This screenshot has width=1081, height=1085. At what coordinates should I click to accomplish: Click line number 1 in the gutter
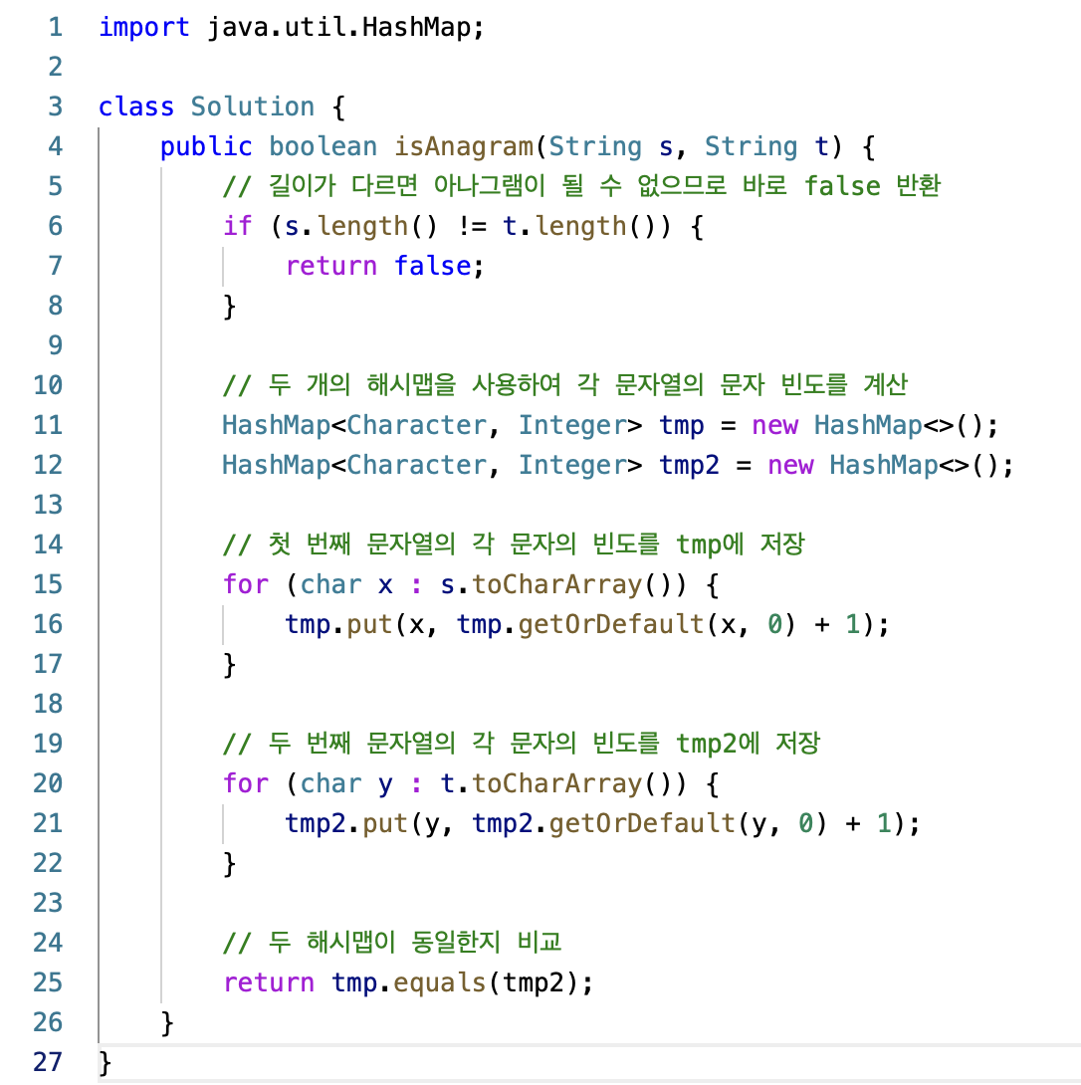pos(56,27)
